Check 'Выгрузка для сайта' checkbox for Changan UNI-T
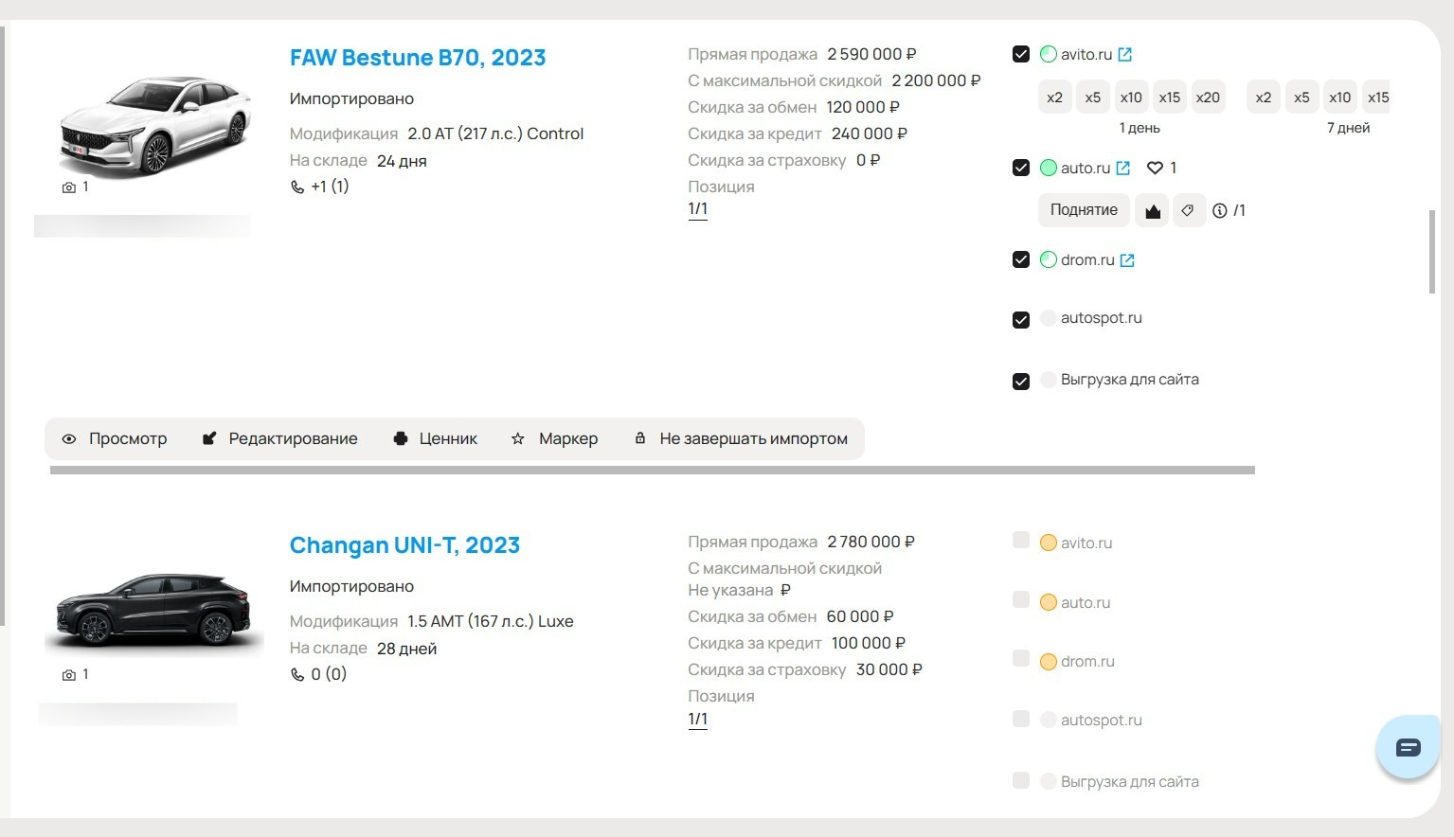1454x837 pixels. [x=1021, y=780]
